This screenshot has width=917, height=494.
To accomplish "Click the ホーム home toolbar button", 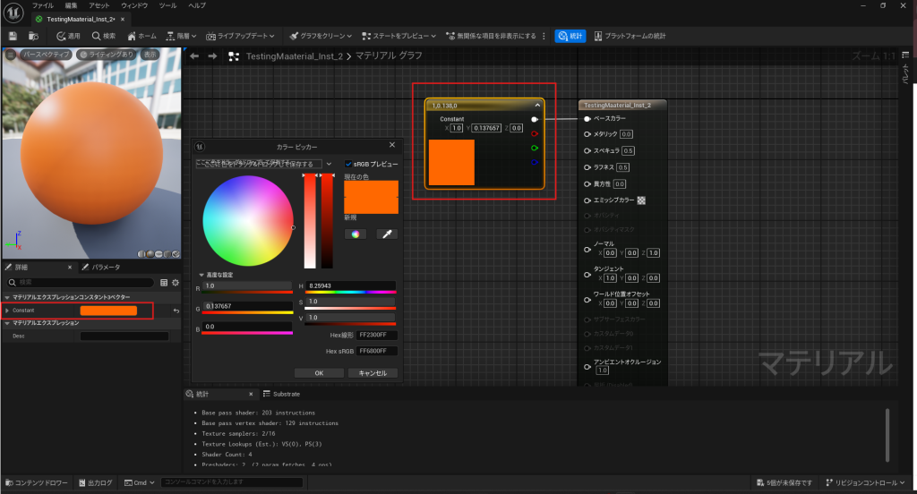I will pos(142,36).
